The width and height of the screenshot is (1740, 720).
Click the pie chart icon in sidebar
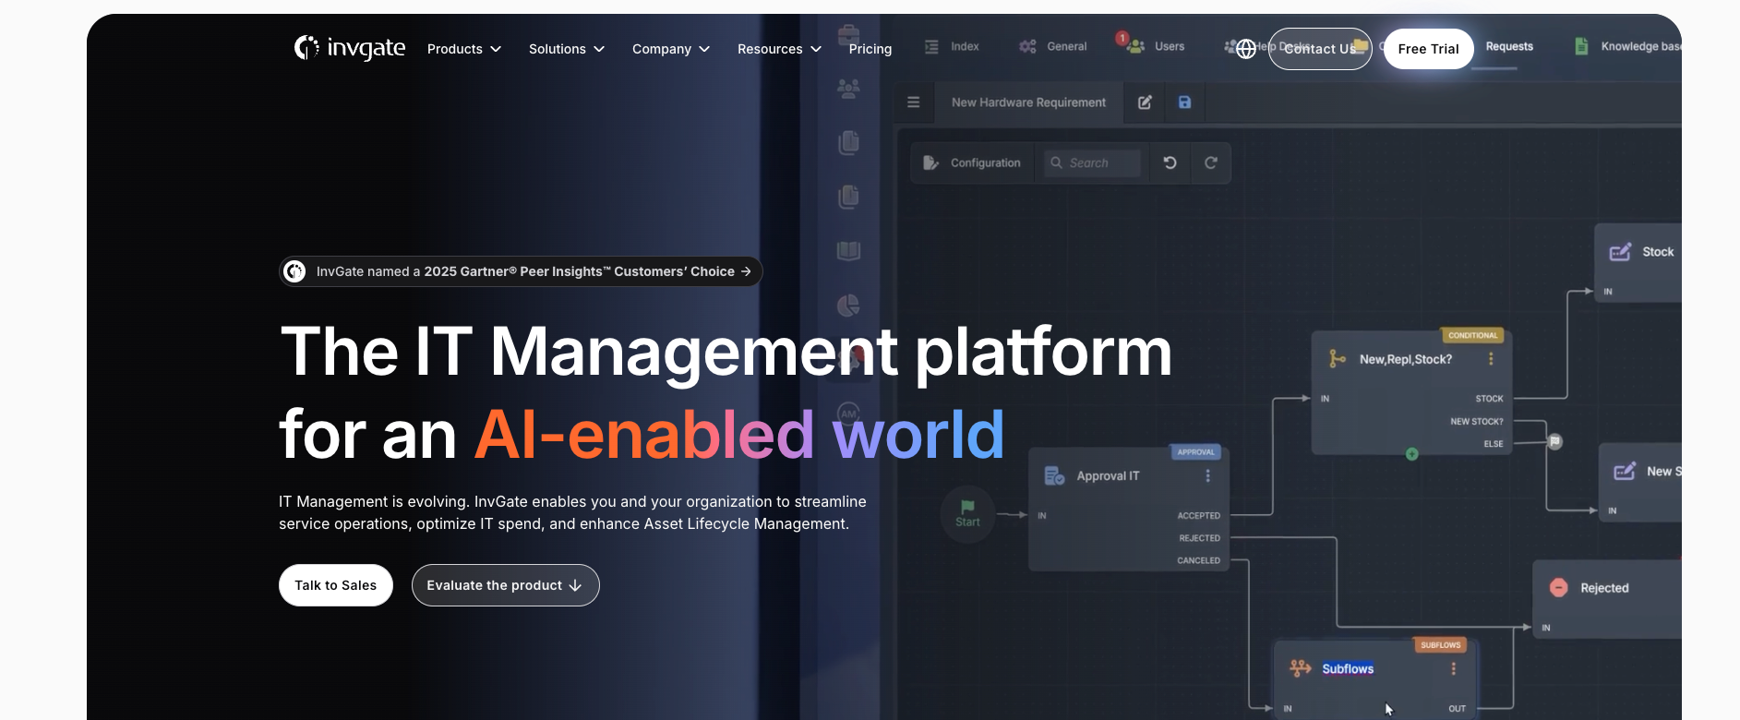[x=848, y=305]
